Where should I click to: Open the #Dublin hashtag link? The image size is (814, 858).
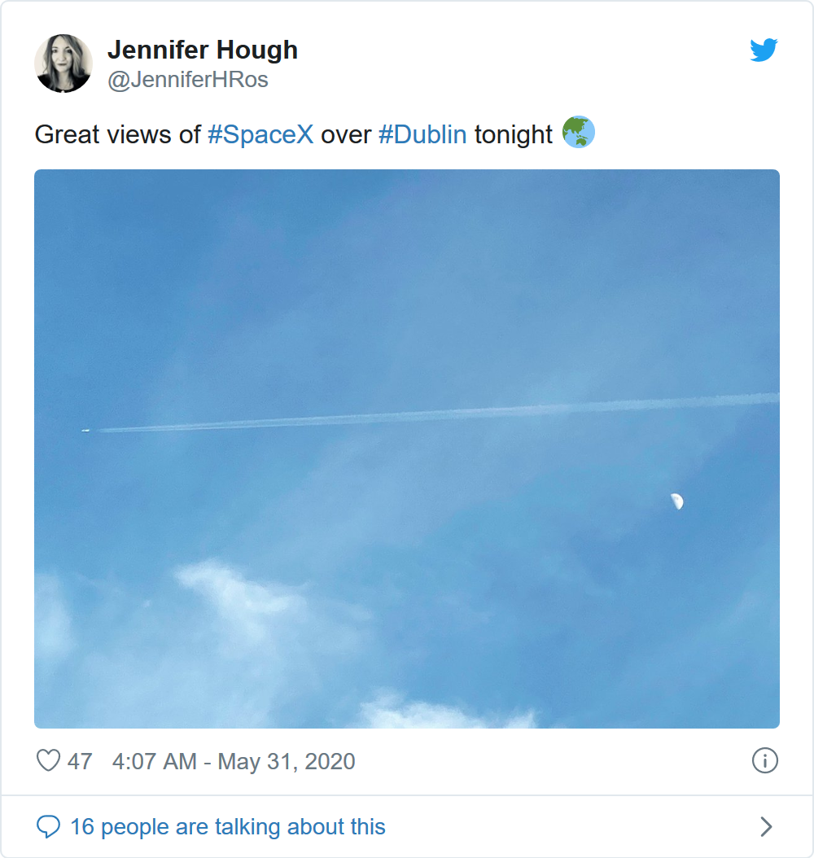(x=422, y=134)
